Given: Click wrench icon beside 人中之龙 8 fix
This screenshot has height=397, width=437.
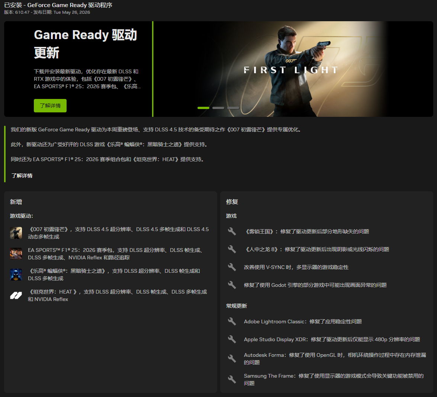Looking at the screenshot, I should pyautogui.click(x=232, y=249).
